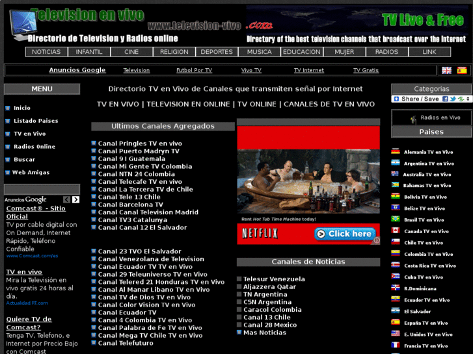Click the Canada flag icon
The width and height of the screenshot is (473, 354).
tap(396, 231)
